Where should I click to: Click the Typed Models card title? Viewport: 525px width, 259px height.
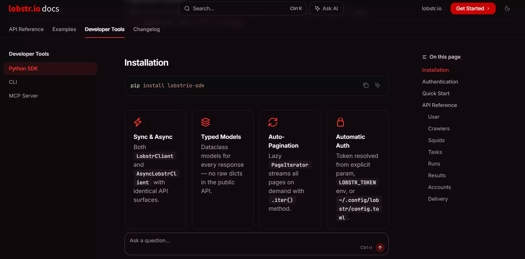click(221, 137)
